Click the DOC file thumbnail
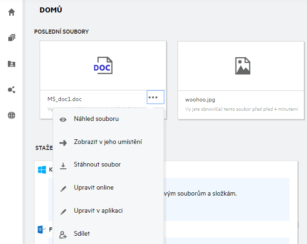Screen dimensions: 307x244 (103, 65)
